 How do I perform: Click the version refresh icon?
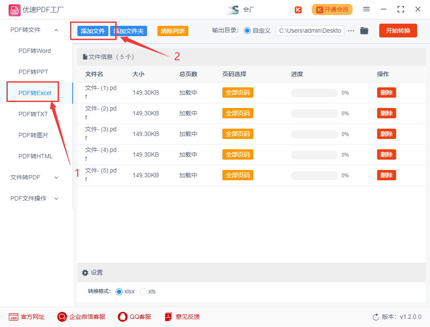click(376, 317)
